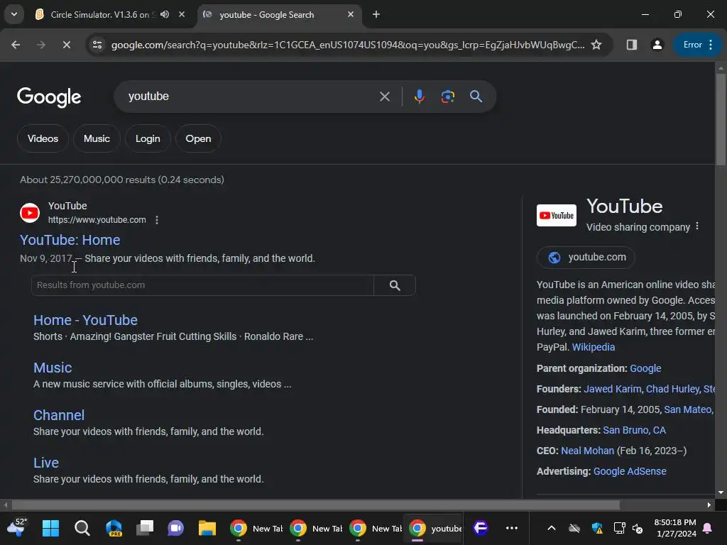Click the browser forward arrow
The image size is (727, 545).
tap(41, 45)
